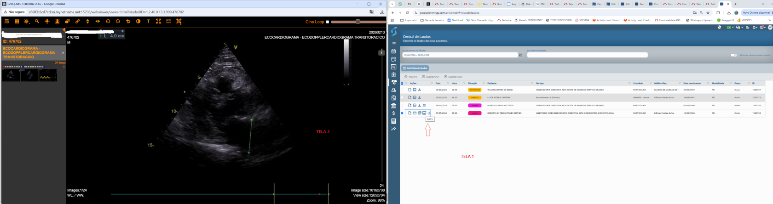Open document icon in Luiza Bitbesi row
Image resolution: width=773 pixels, height=204 pixels.
(x=410, y=97)
